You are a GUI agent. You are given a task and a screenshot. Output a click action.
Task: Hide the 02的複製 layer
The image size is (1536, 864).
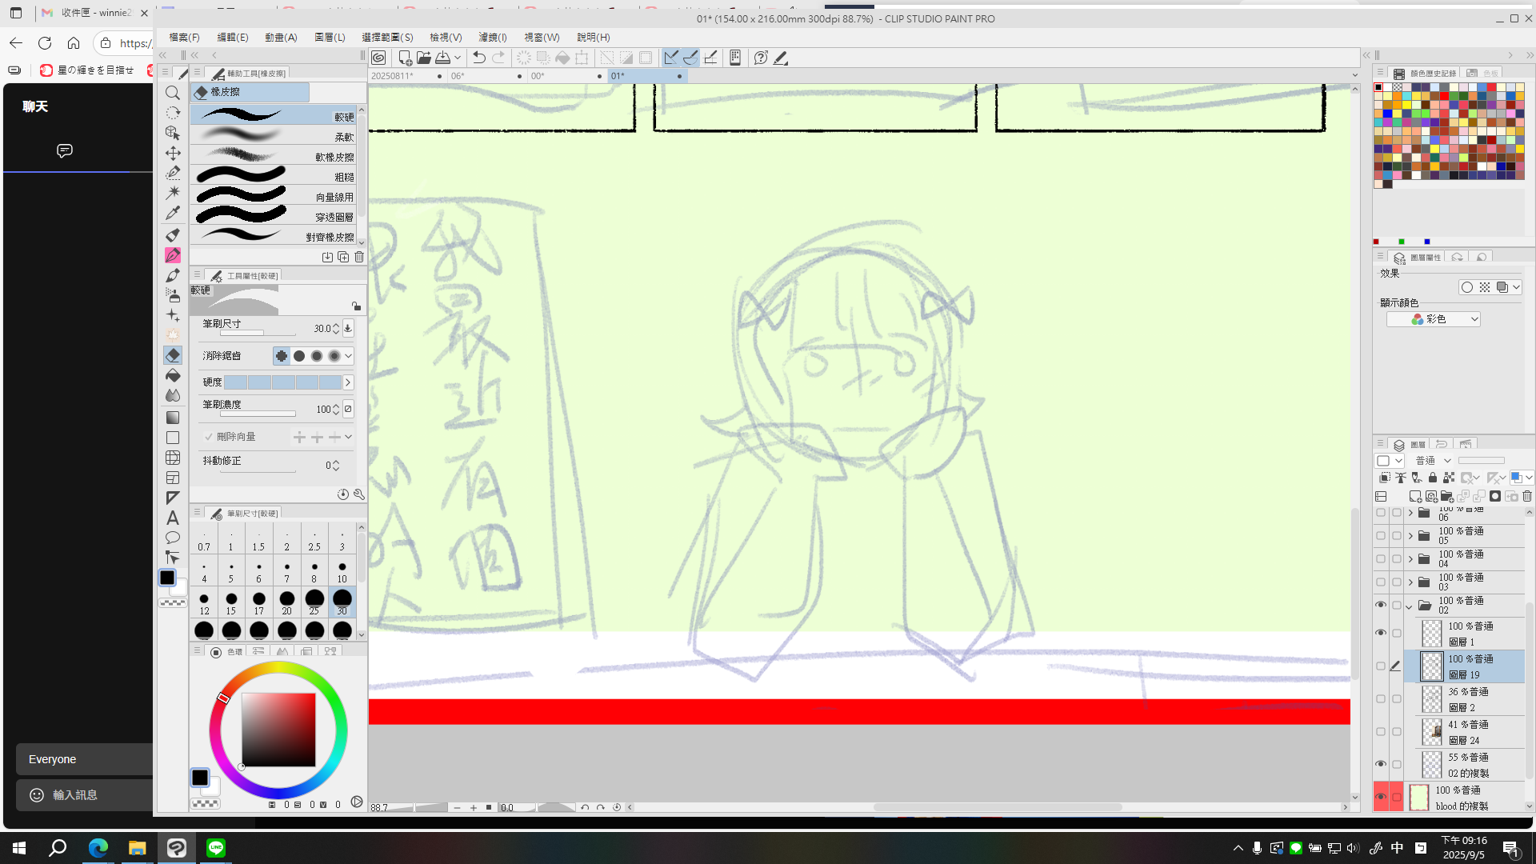point(1381,764)
